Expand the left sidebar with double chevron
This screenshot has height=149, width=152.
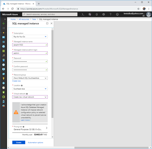click(5, 19)
